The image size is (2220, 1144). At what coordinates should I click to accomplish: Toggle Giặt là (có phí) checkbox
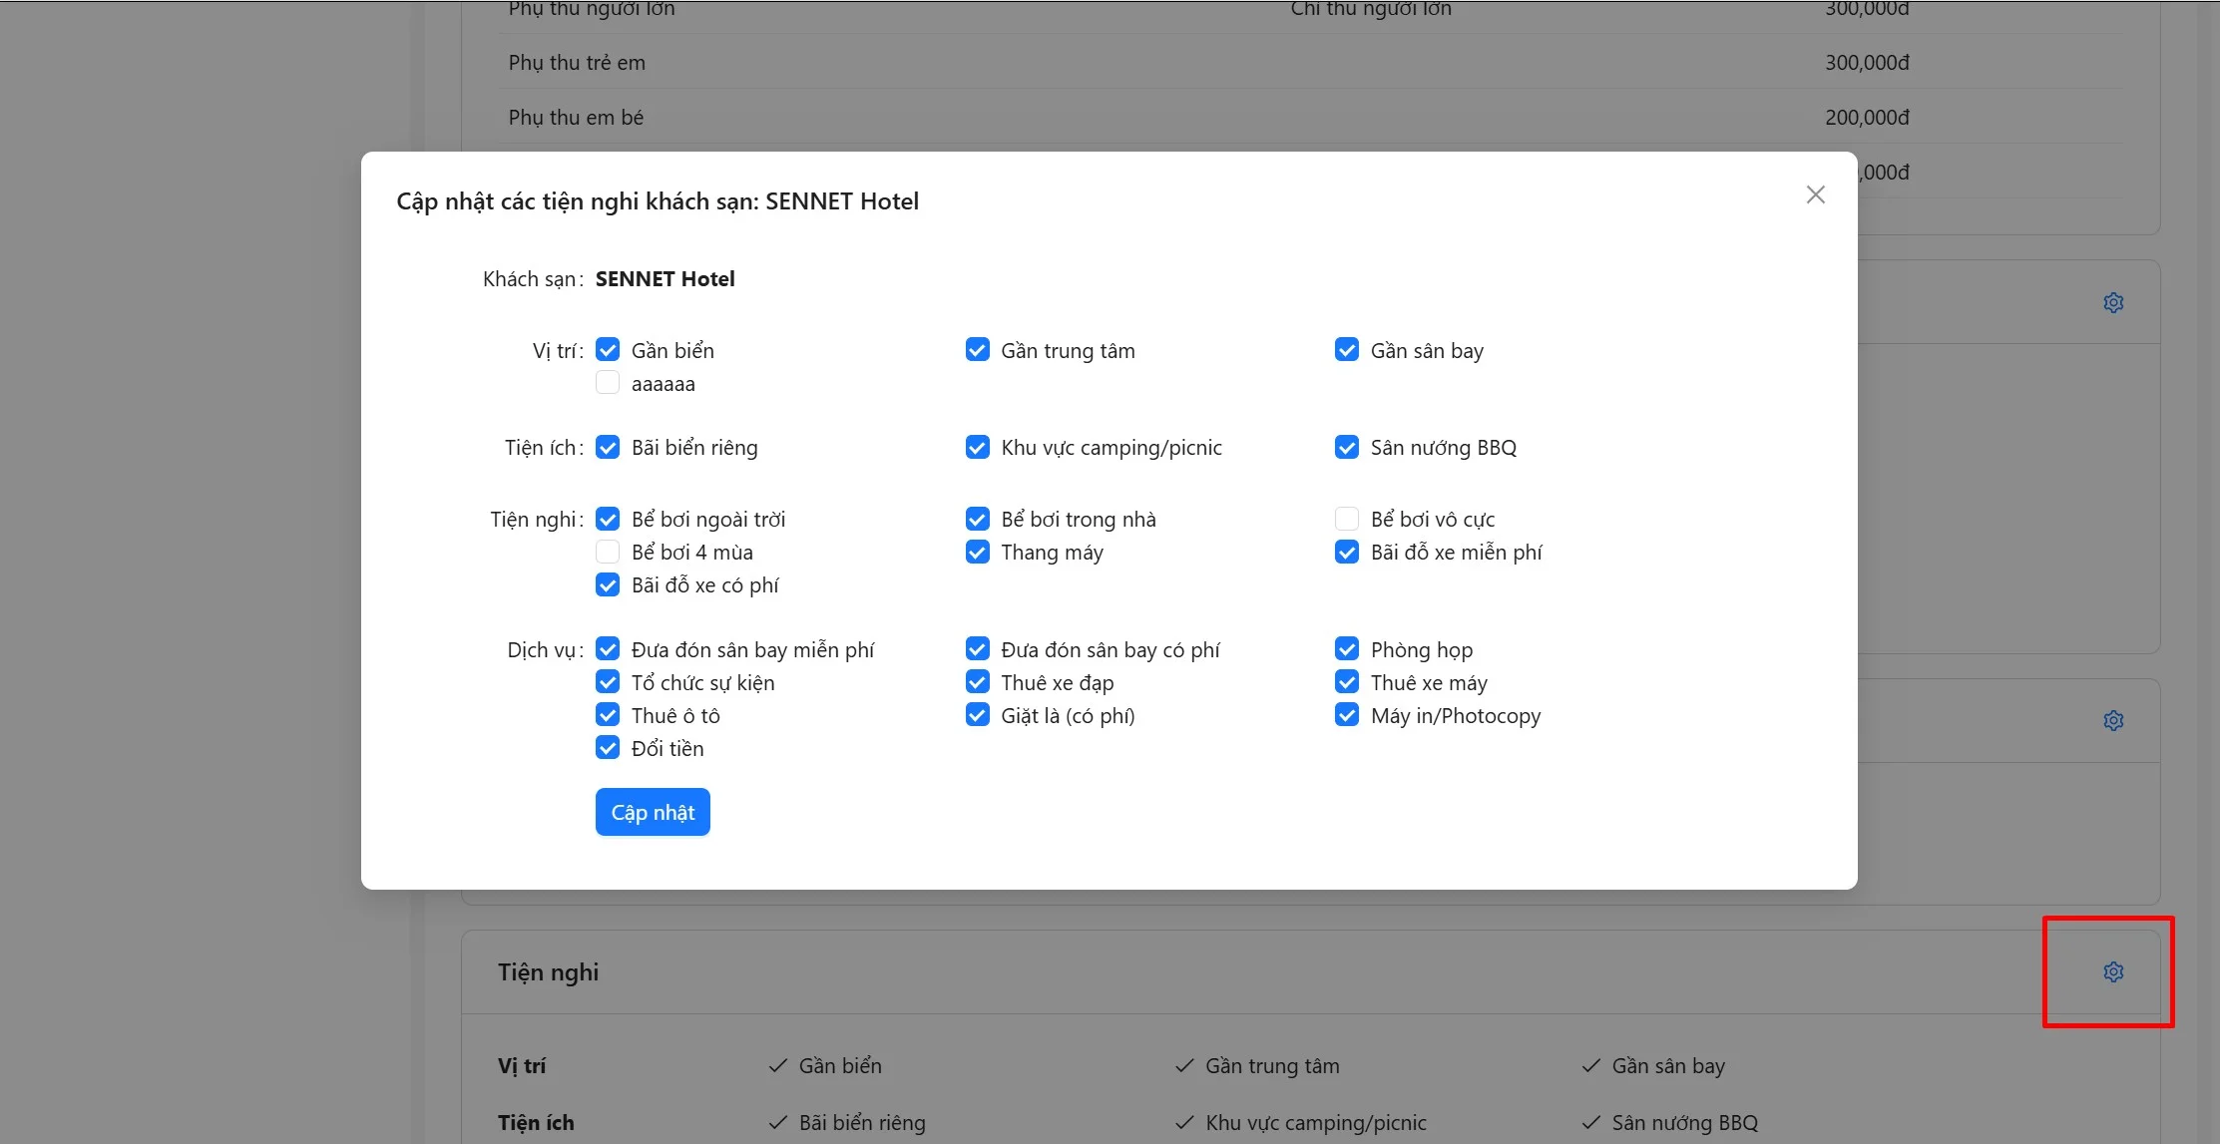(977, 715)
